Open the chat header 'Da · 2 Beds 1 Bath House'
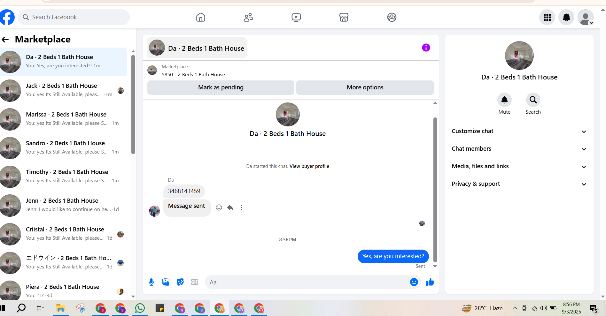This screenshot has height=316, width=606. click(197, 48)
